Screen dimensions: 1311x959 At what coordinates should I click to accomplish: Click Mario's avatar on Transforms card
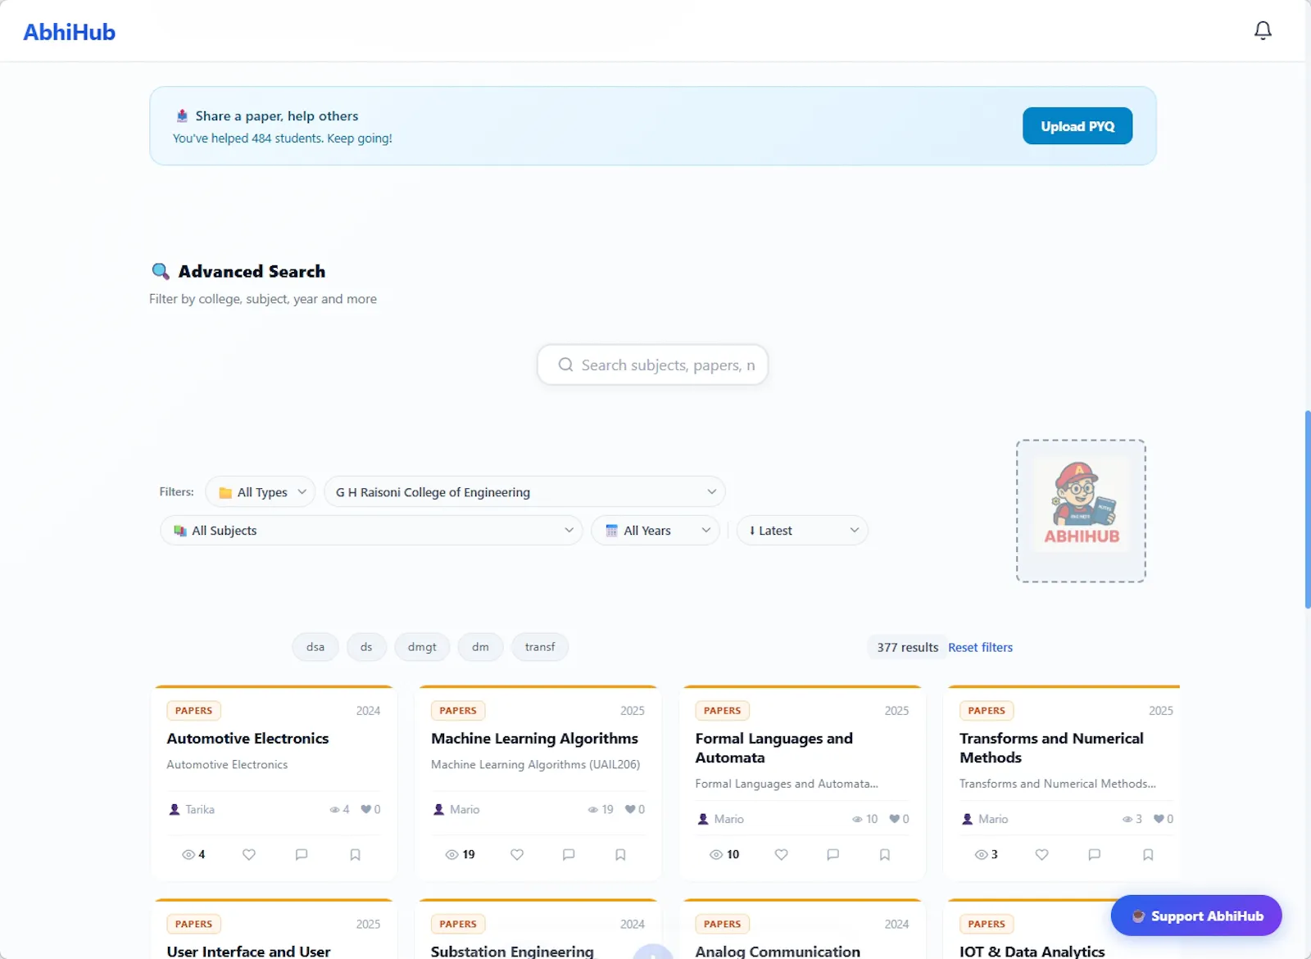pos(968,819)
